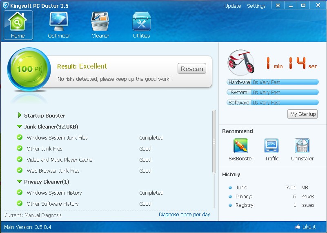
Task: Click the scan results scrollbar
Action: [214, 142]
